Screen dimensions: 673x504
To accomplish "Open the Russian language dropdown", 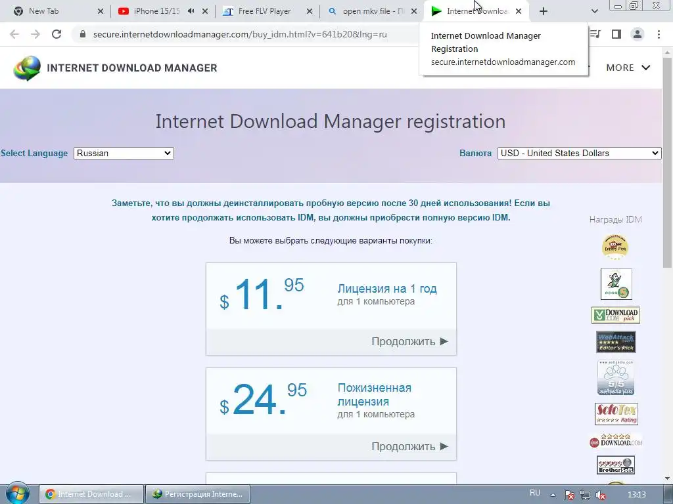I will [x=124, y=153].
